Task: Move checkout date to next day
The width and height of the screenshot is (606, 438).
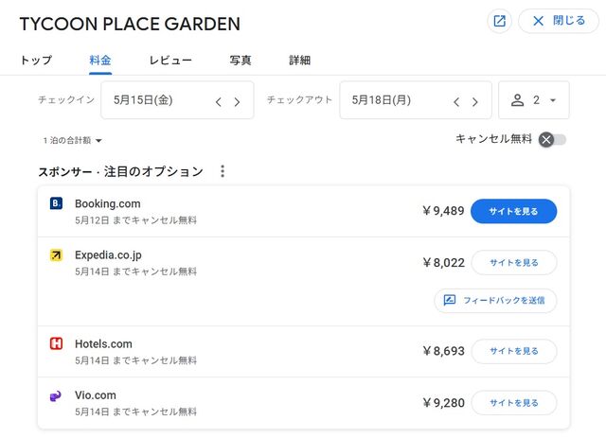Action: click(475, 102)
